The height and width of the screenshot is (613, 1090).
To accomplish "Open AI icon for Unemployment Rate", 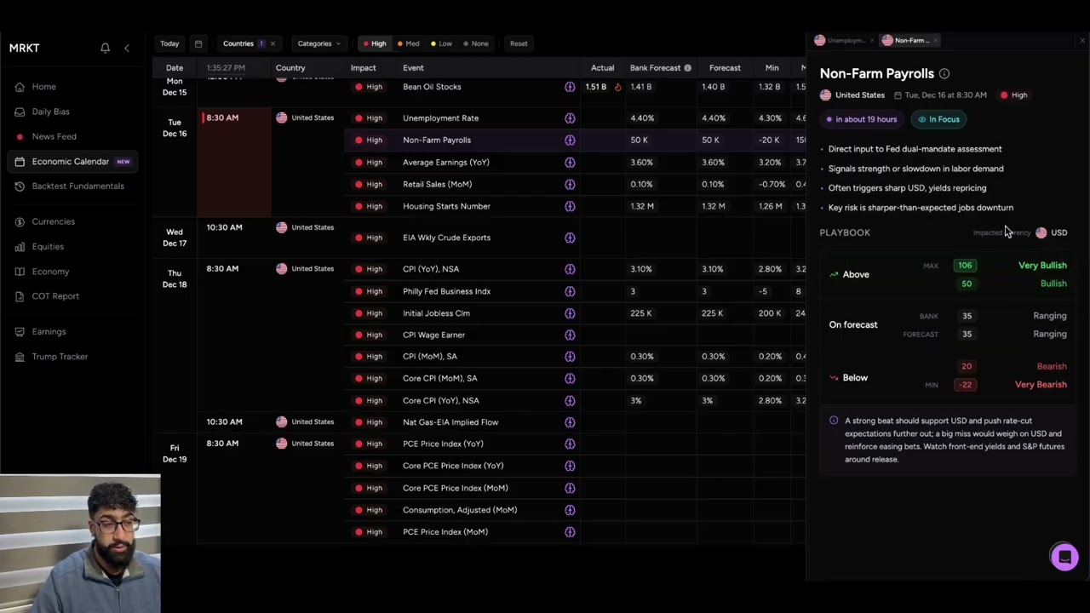I will pyautogui.click(x=570, y=118).
